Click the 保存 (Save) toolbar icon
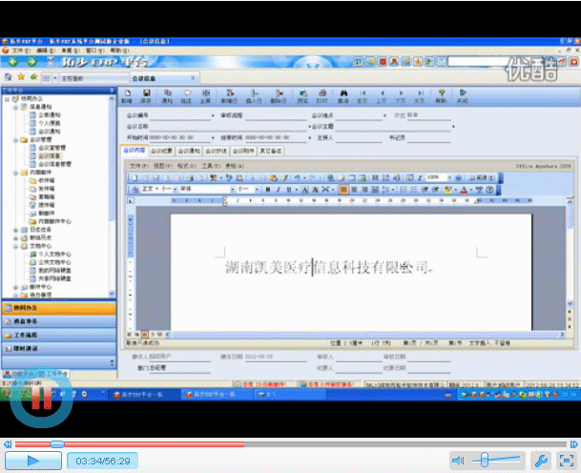 point(146,94)
